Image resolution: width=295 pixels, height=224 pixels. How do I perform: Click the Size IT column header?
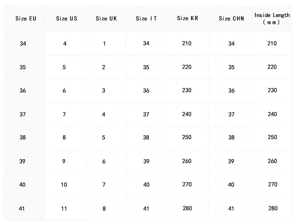(146, 19)
